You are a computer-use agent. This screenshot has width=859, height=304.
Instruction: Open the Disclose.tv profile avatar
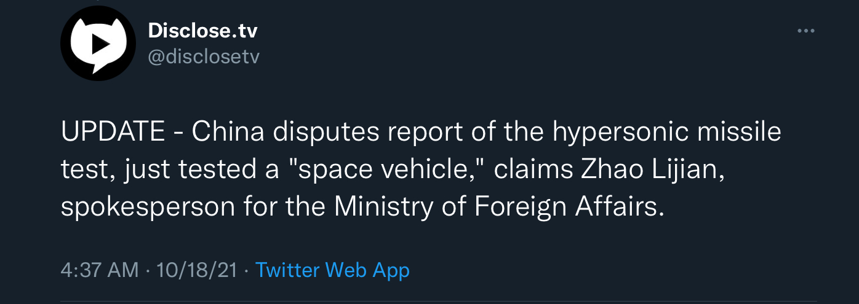(98, 44)
